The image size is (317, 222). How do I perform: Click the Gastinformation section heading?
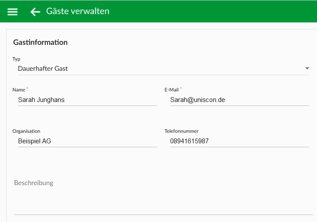pyautogui.click(x=40, y=42)
